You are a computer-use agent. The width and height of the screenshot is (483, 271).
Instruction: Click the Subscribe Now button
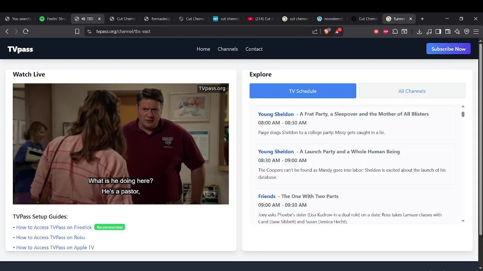click(x=448, y=49)
